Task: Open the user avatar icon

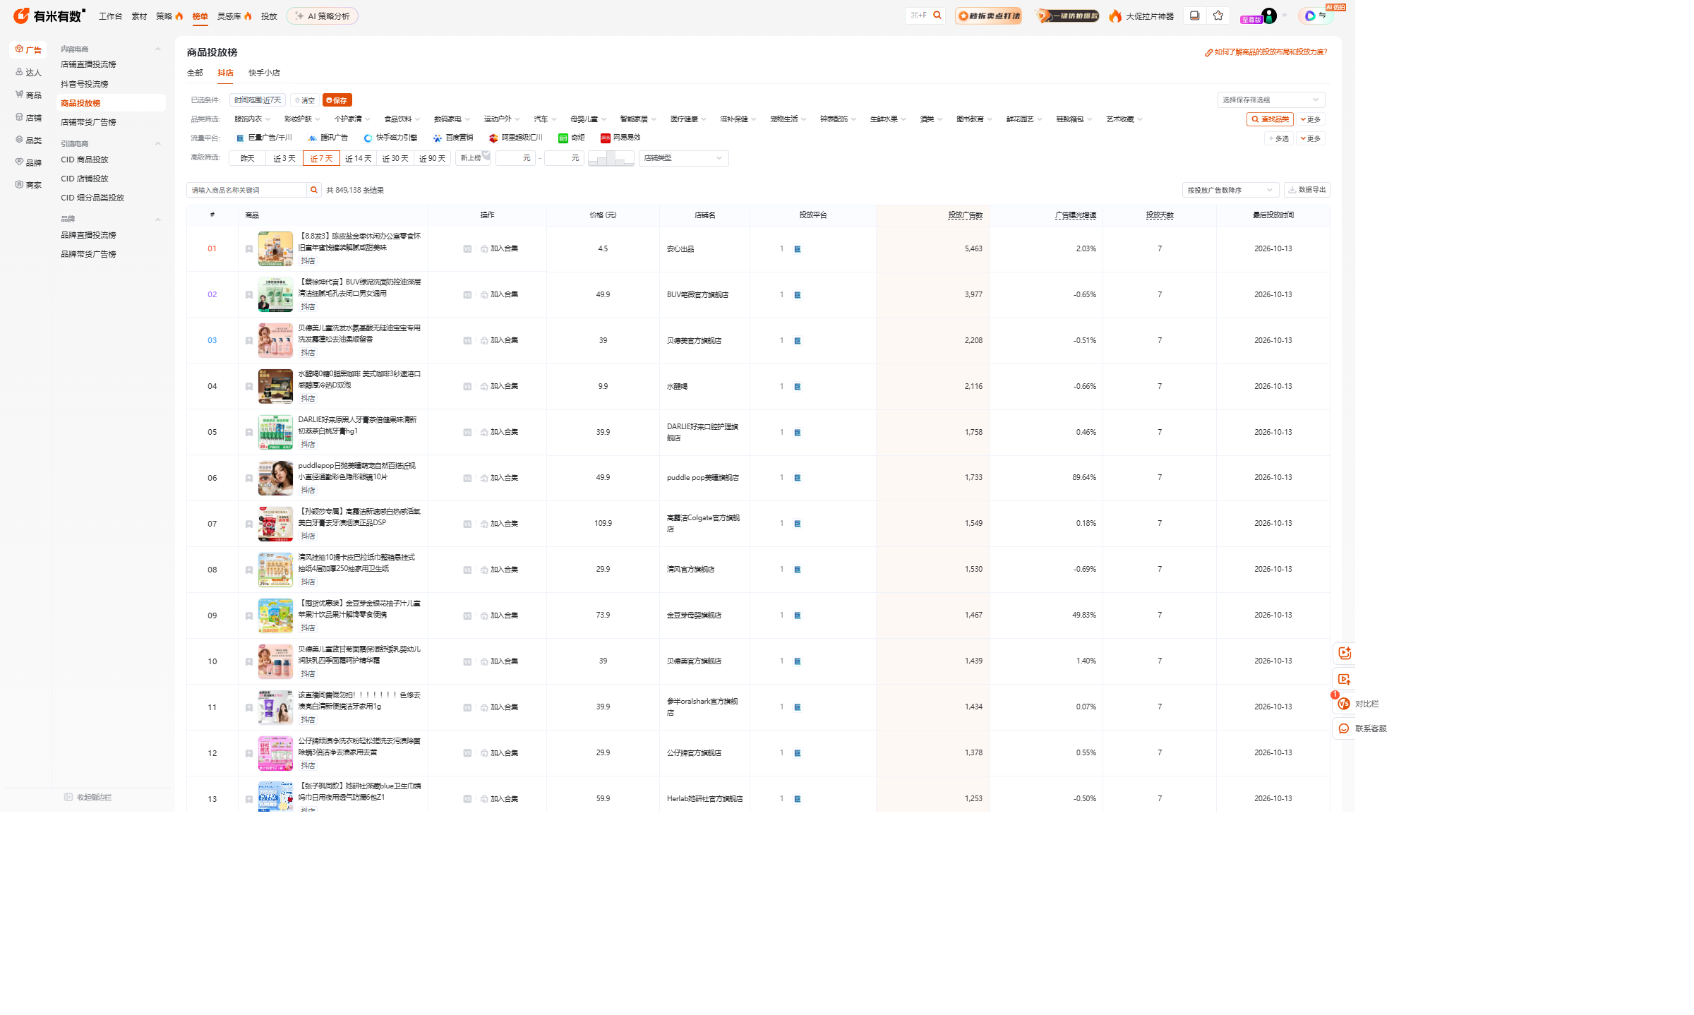Action: 1269,16
